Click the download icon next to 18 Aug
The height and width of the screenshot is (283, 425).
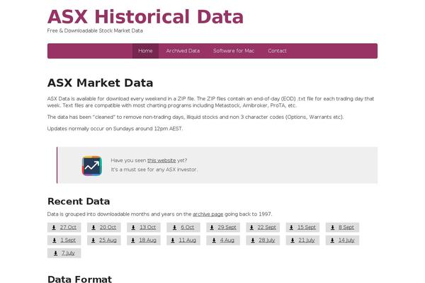click(x=133, y=241)
